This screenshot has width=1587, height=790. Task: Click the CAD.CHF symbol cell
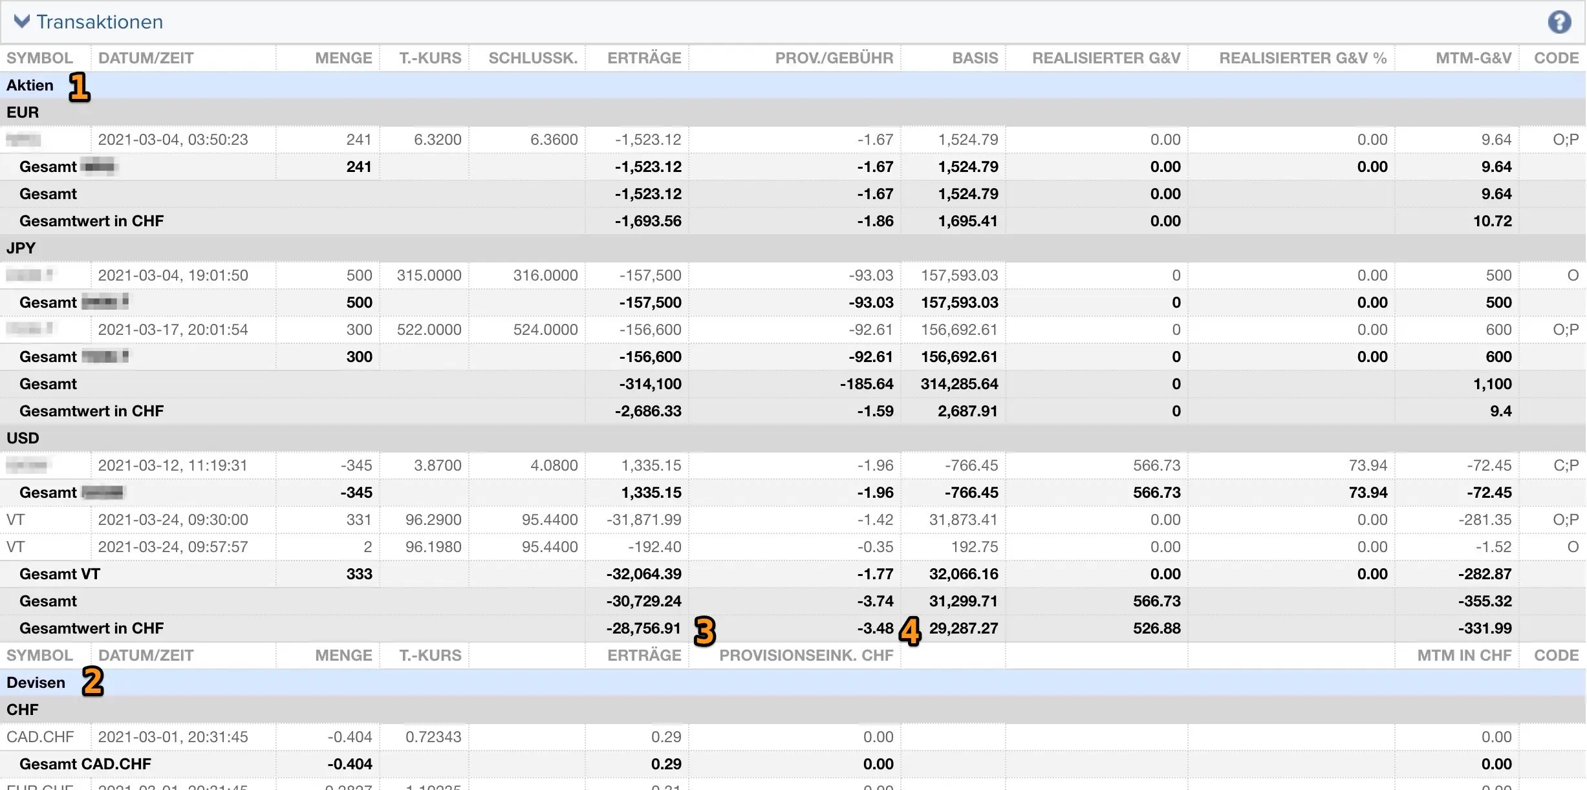click(40, 737)
